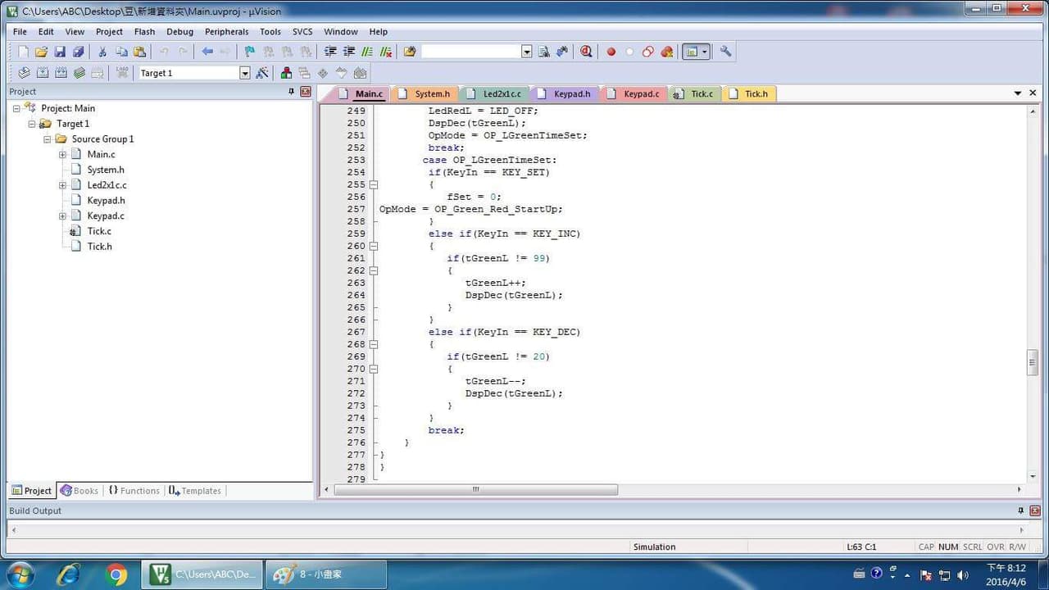The image size is (1049, 590).
Task: Collapse code fold at line 255
Action: pyautogui.click(x=374, y=184)
